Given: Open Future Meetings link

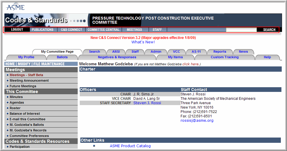Looking at the screenshot, I should tap(23, 86).
